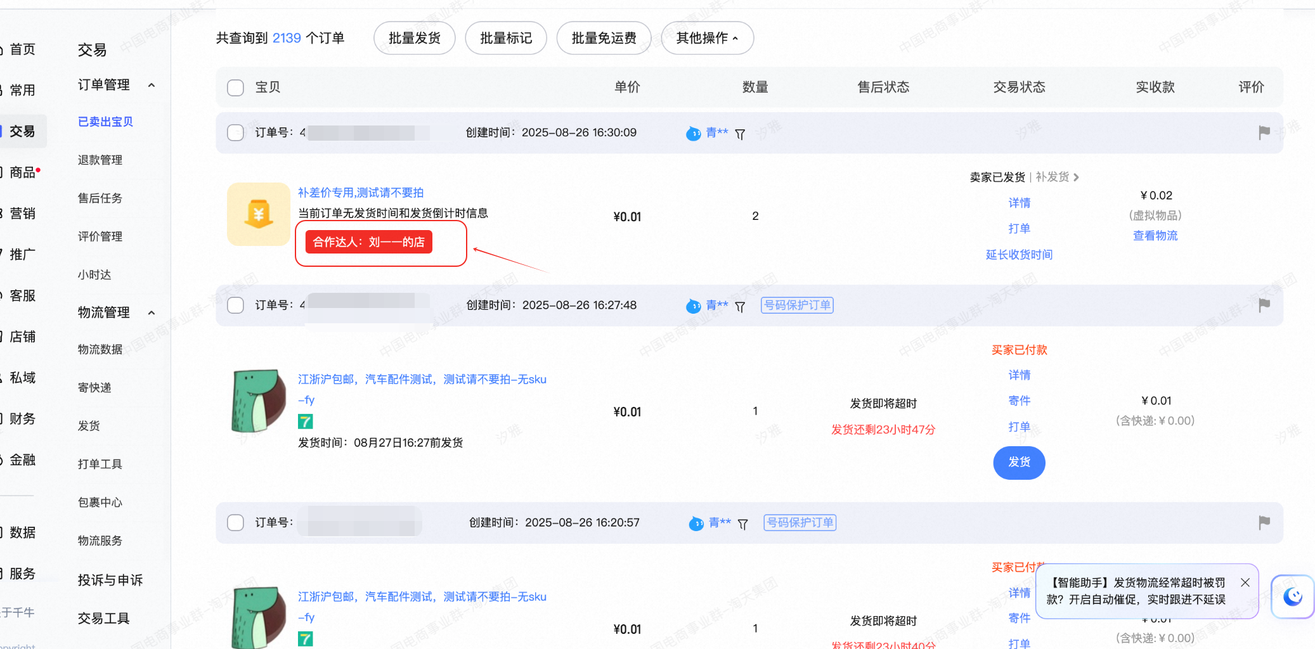Open chat icon for buyer in 16:20:57 order
The height and width of the screenshot is (649, 1315).
coord(696,524)
